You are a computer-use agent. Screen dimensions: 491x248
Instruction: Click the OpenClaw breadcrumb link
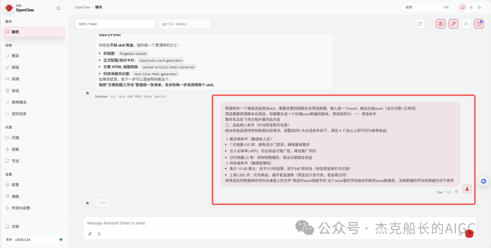pyautogui.click(x=82, y=7)
